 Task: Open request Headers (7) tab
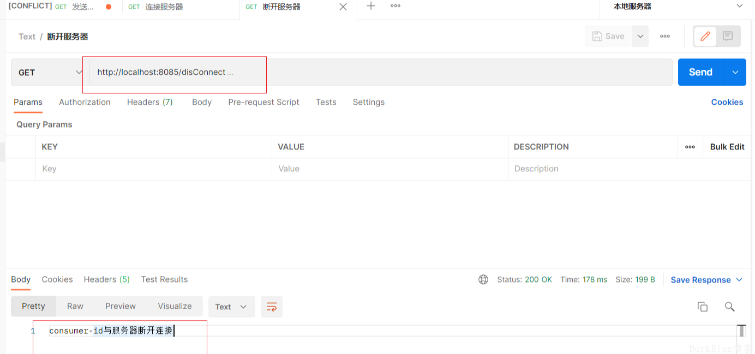tap(150, 102)
